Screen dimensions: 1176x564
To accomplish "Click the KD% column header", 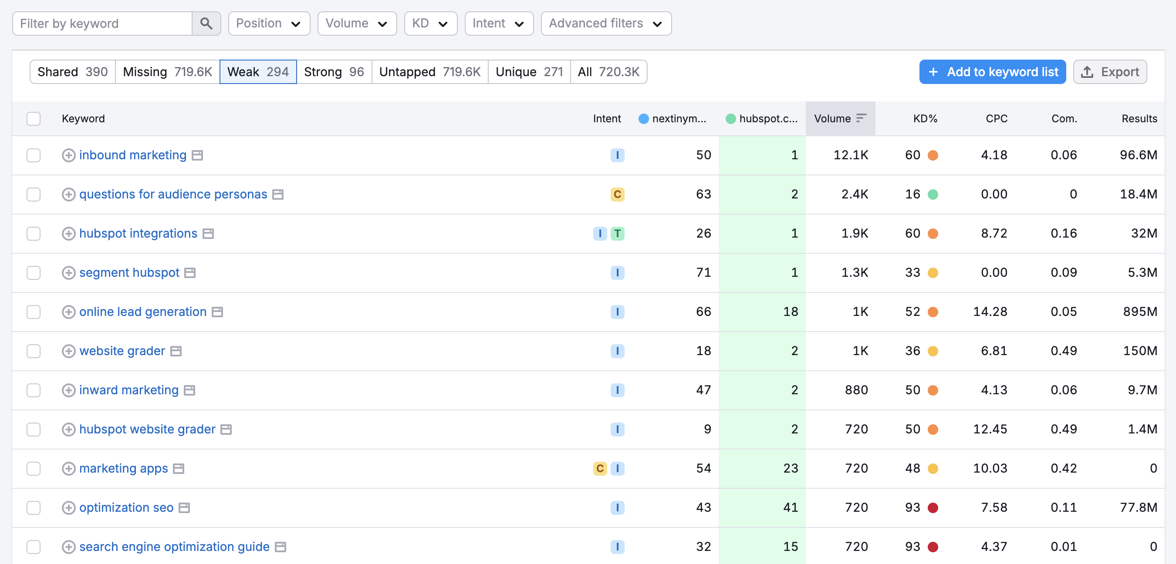I will click(x=925, y=119).
